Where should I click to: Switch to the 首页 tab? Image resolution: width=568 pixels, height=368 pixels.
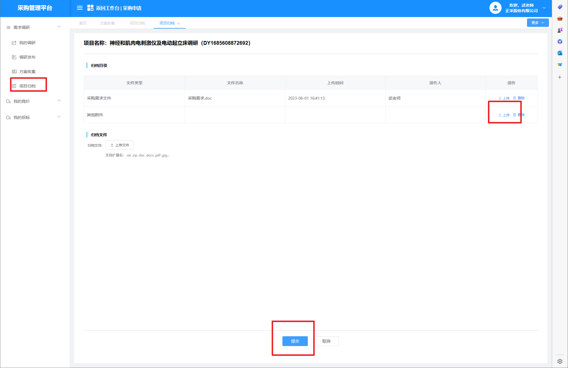point(83,23)
